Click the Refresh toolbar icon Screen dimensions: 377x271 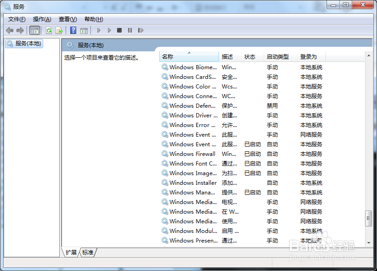coord(49,30)
